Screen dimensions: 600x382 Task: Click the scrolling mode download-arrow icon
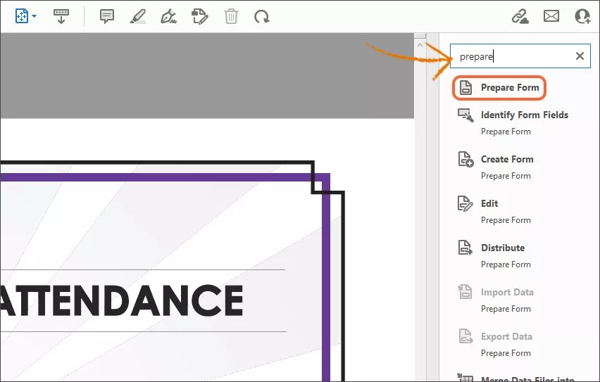pos(61,15)
